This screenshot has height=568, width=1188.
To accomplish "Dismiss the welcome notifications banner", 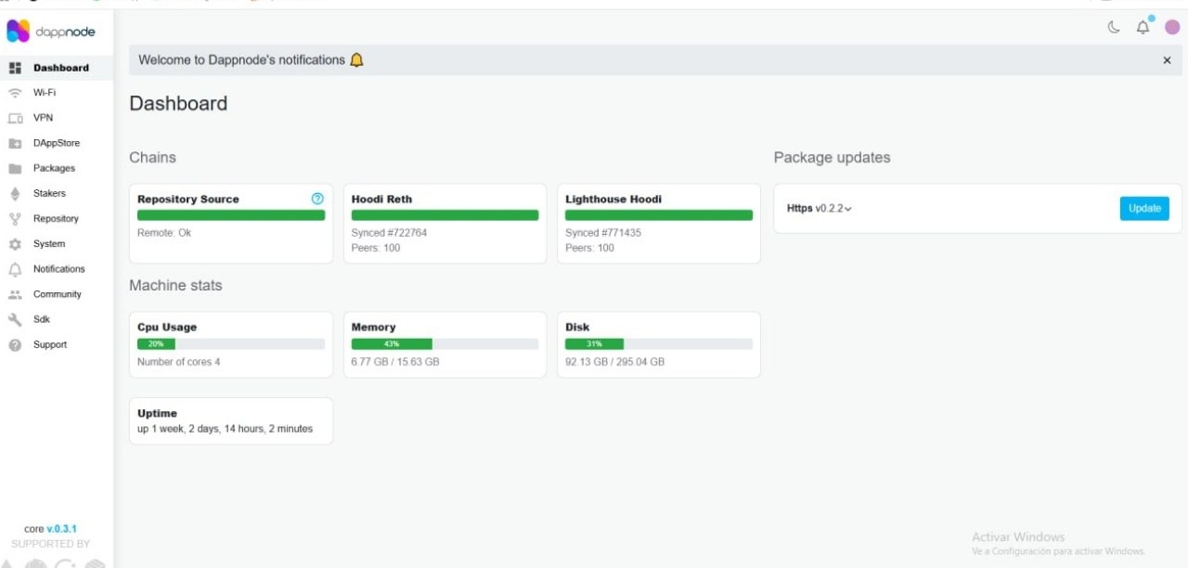I will tap(1167, 60).
